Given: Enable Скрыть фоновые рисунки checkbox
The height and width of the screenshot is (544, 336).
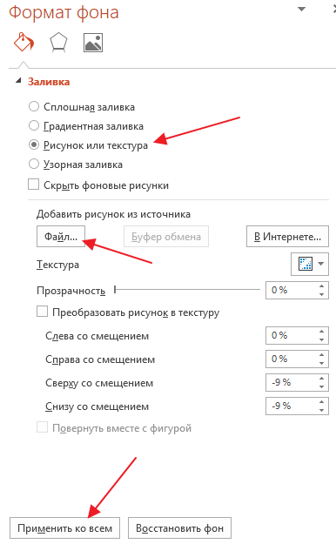Looking at the screenshot, I should click(x=33, y=185).
